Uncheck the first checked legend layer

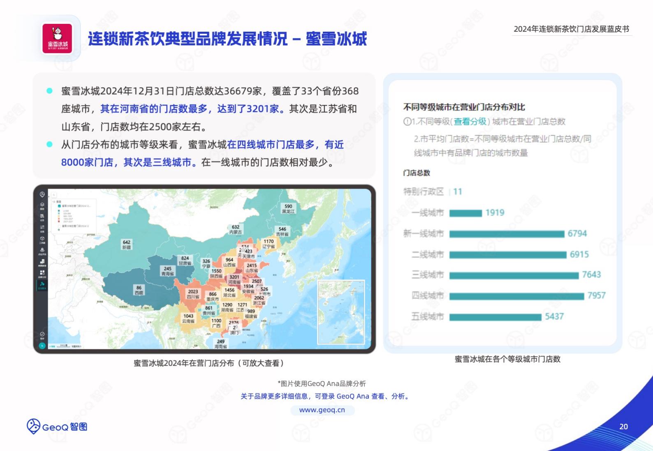59,206
